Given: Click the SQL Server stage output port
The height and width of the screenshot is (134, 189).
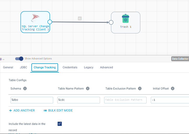Looking at the screenshot, I should point(50,22).
